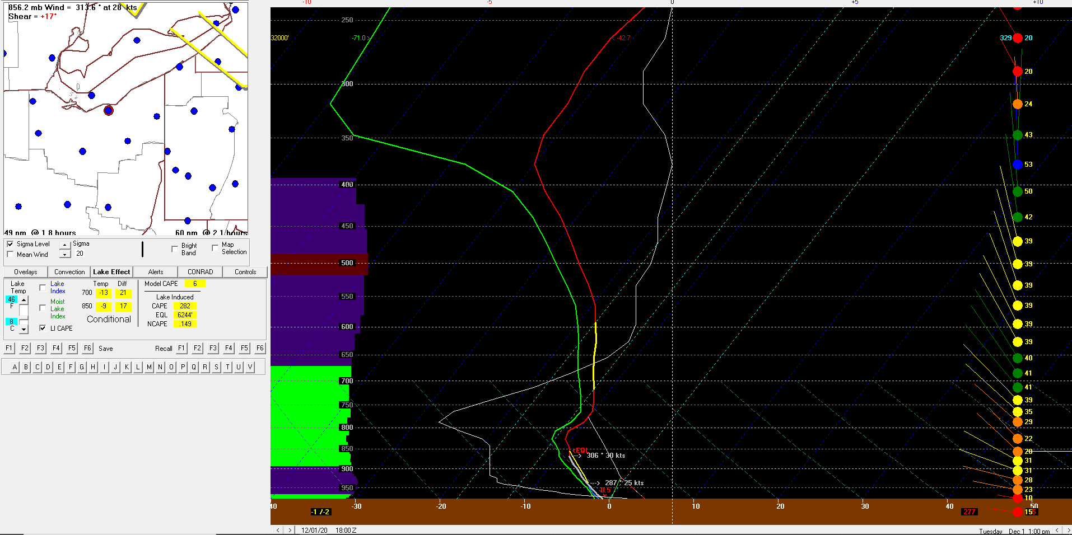Toggle the Moist Lake Index checkbox
The image size is (1072, 535).
[x=43, y=308]
